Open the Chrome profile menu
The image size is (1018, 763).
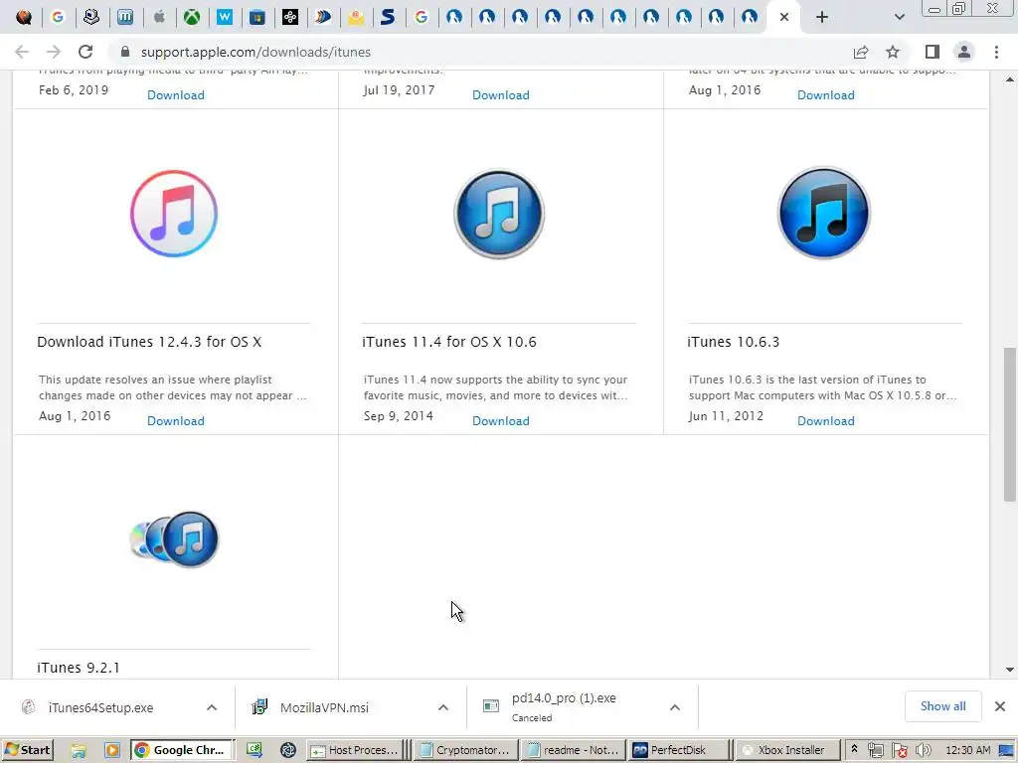pos(964,52)
